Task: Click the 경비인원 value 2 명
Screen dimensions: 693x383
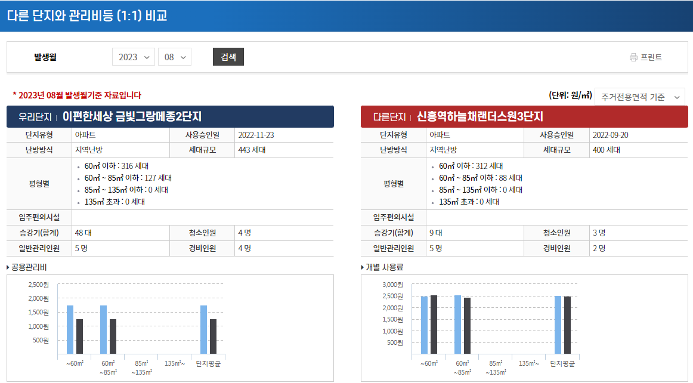Action: [599, 248]
